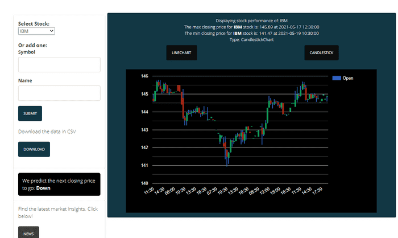Click the 'Download the data in CSV' text
The image size is (398, 238).
[47, 132]
